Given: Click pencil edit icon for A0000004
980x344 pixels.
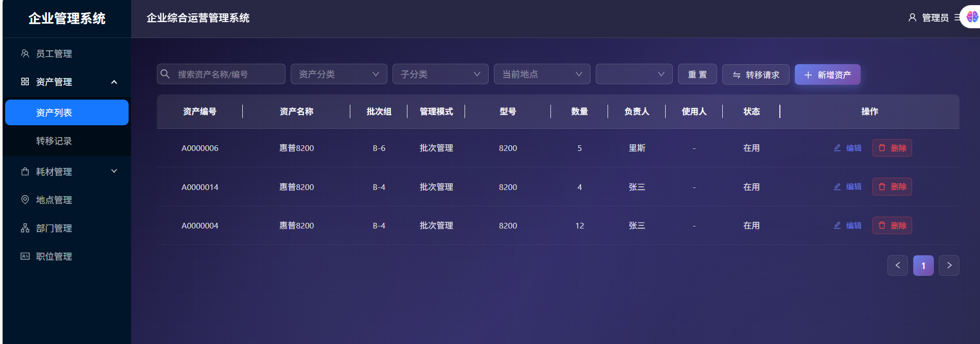Looking at the screenshot, I should pos(838,225).
